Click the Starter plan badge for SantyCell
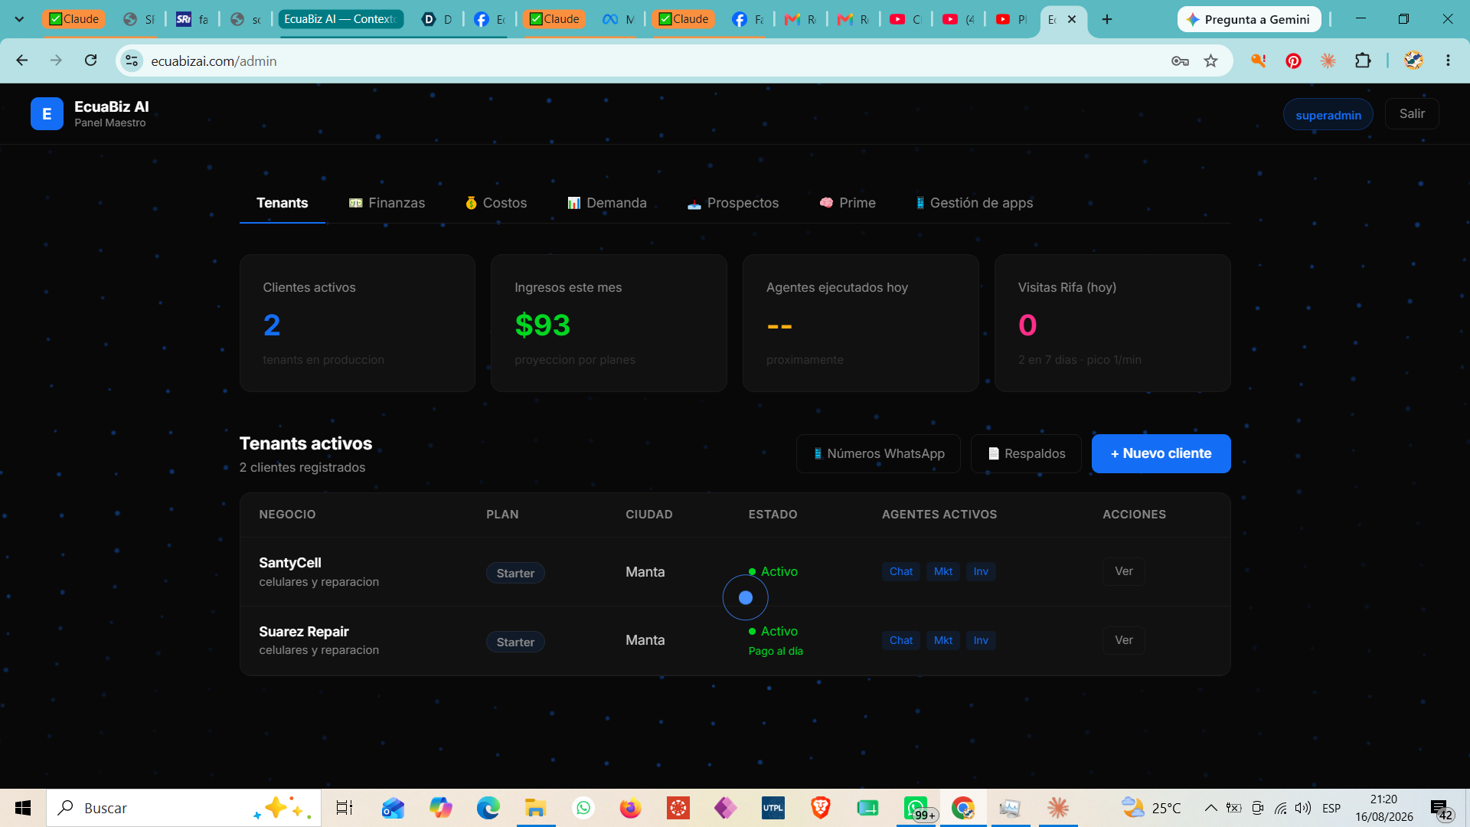1470x827 pixels. [515, 573]
